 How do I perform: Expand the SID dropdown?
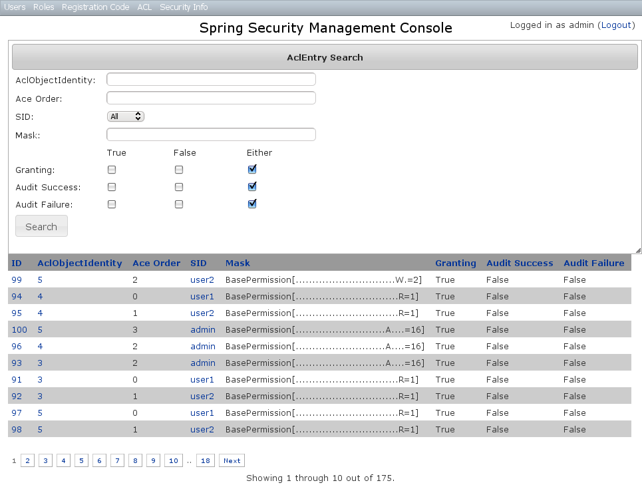126,116
